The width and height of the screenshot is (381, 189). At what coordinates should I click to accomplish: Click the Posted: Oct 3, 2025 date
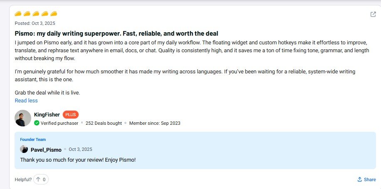tap(35, 23)
